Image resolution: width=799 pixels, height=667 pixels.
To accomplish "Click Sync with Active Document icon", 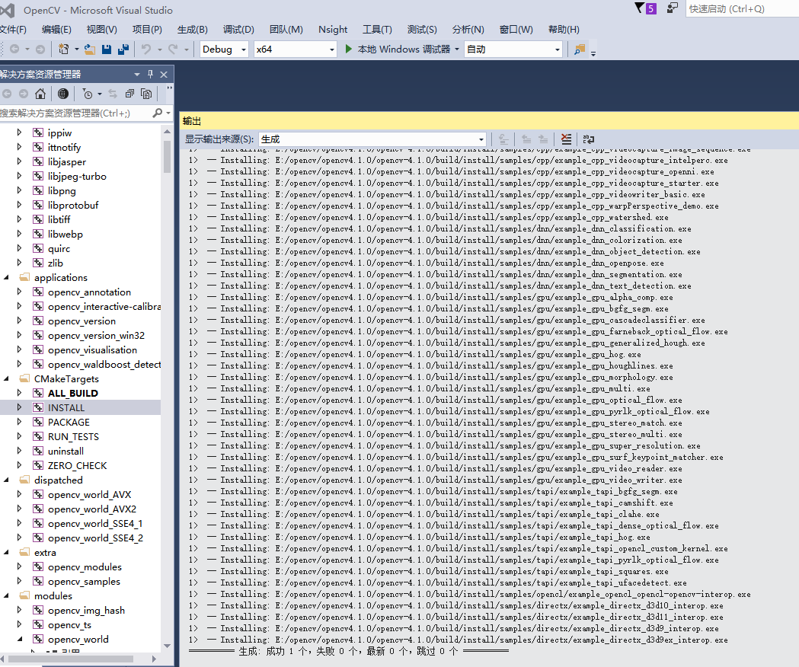I will tap(113, 94).
